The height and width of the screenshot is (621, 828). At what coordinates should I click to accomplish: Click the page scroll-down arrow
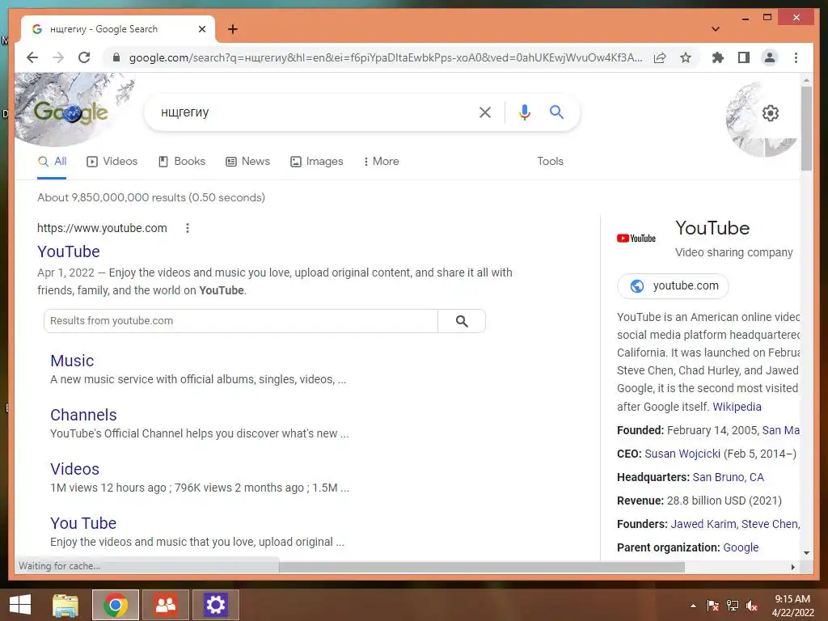806,553
